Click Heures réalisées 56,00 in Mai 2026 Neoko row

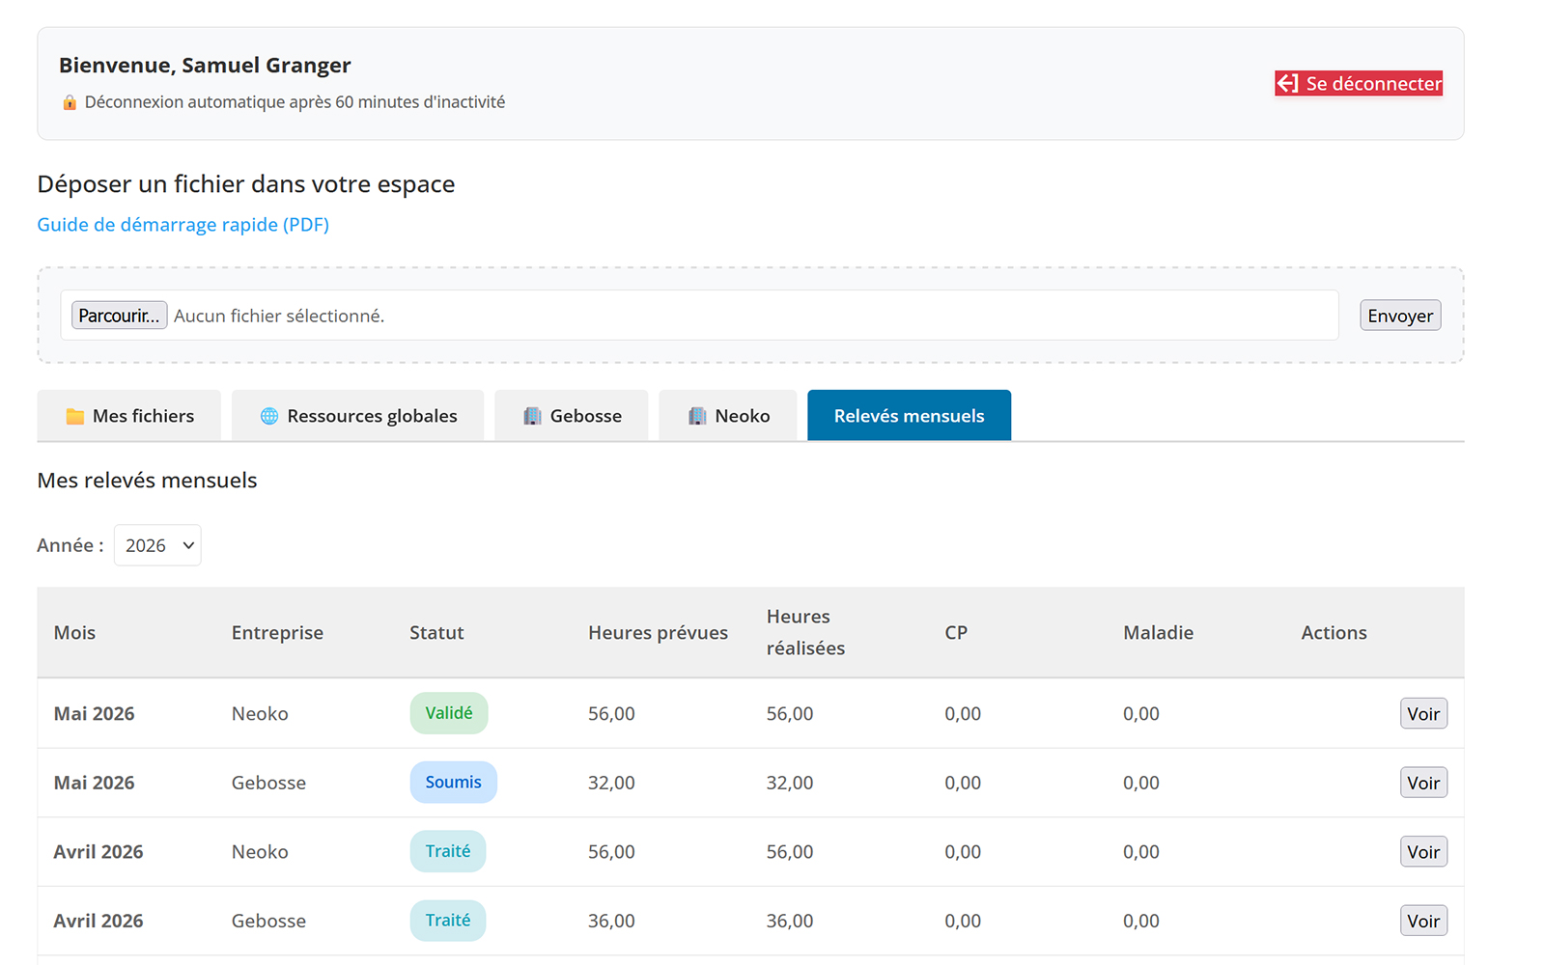[x=790, y=714]
